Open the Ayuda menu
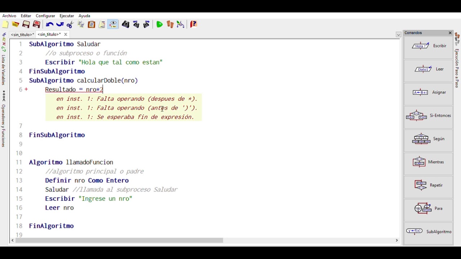 84,16
